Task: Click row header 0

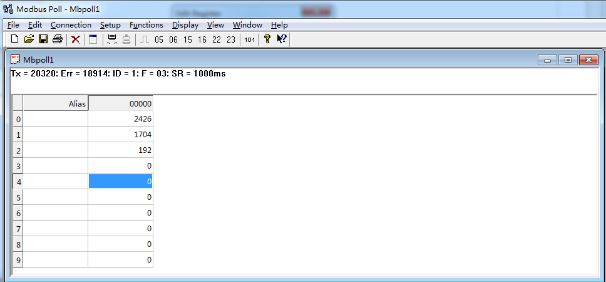Action: (x=18, y=119)
